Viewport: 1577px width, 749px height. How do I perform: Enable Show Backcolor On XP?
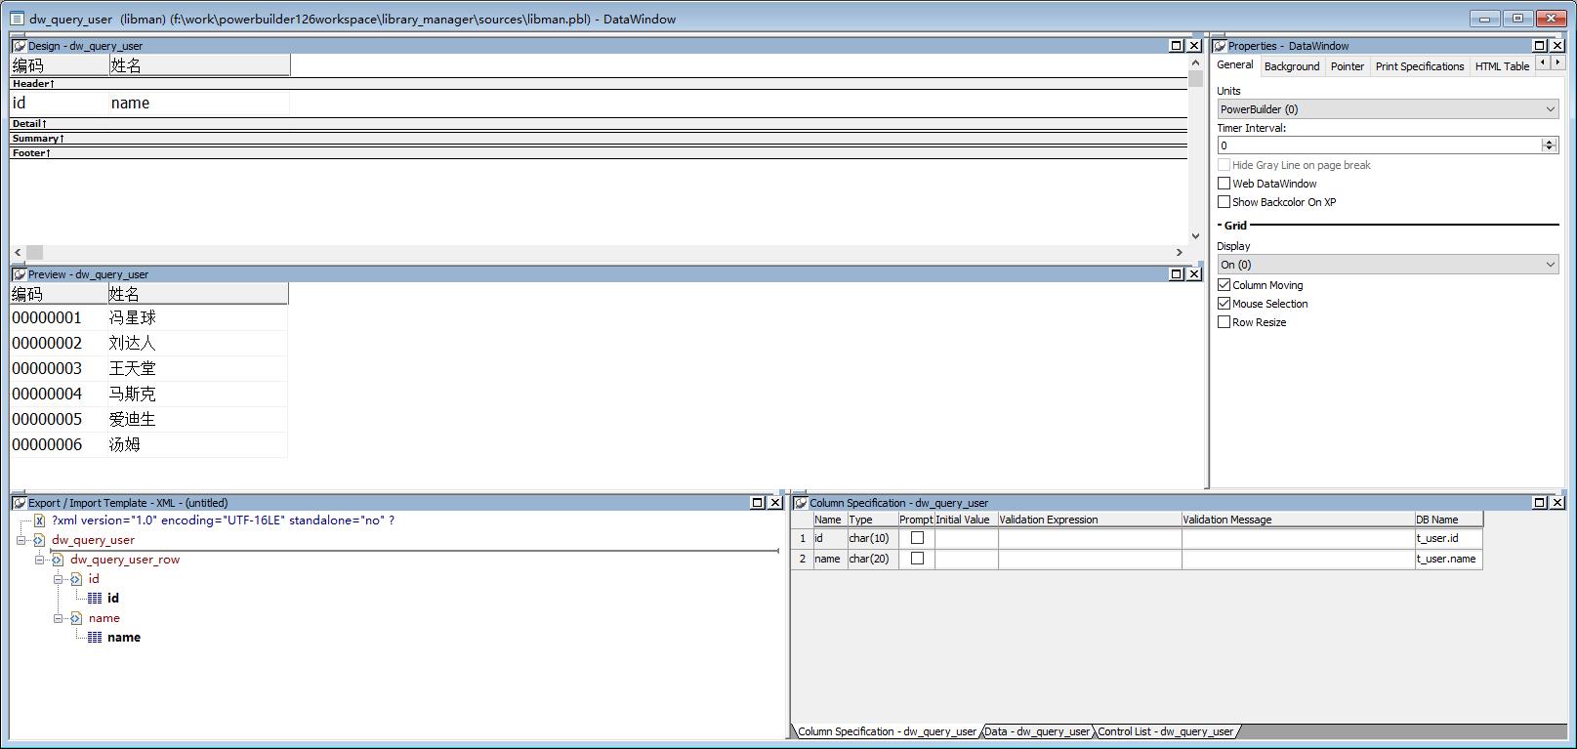pos(1224,202)
